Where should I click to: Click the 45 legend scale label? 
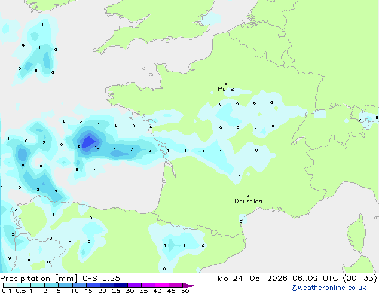coord(171,291)
